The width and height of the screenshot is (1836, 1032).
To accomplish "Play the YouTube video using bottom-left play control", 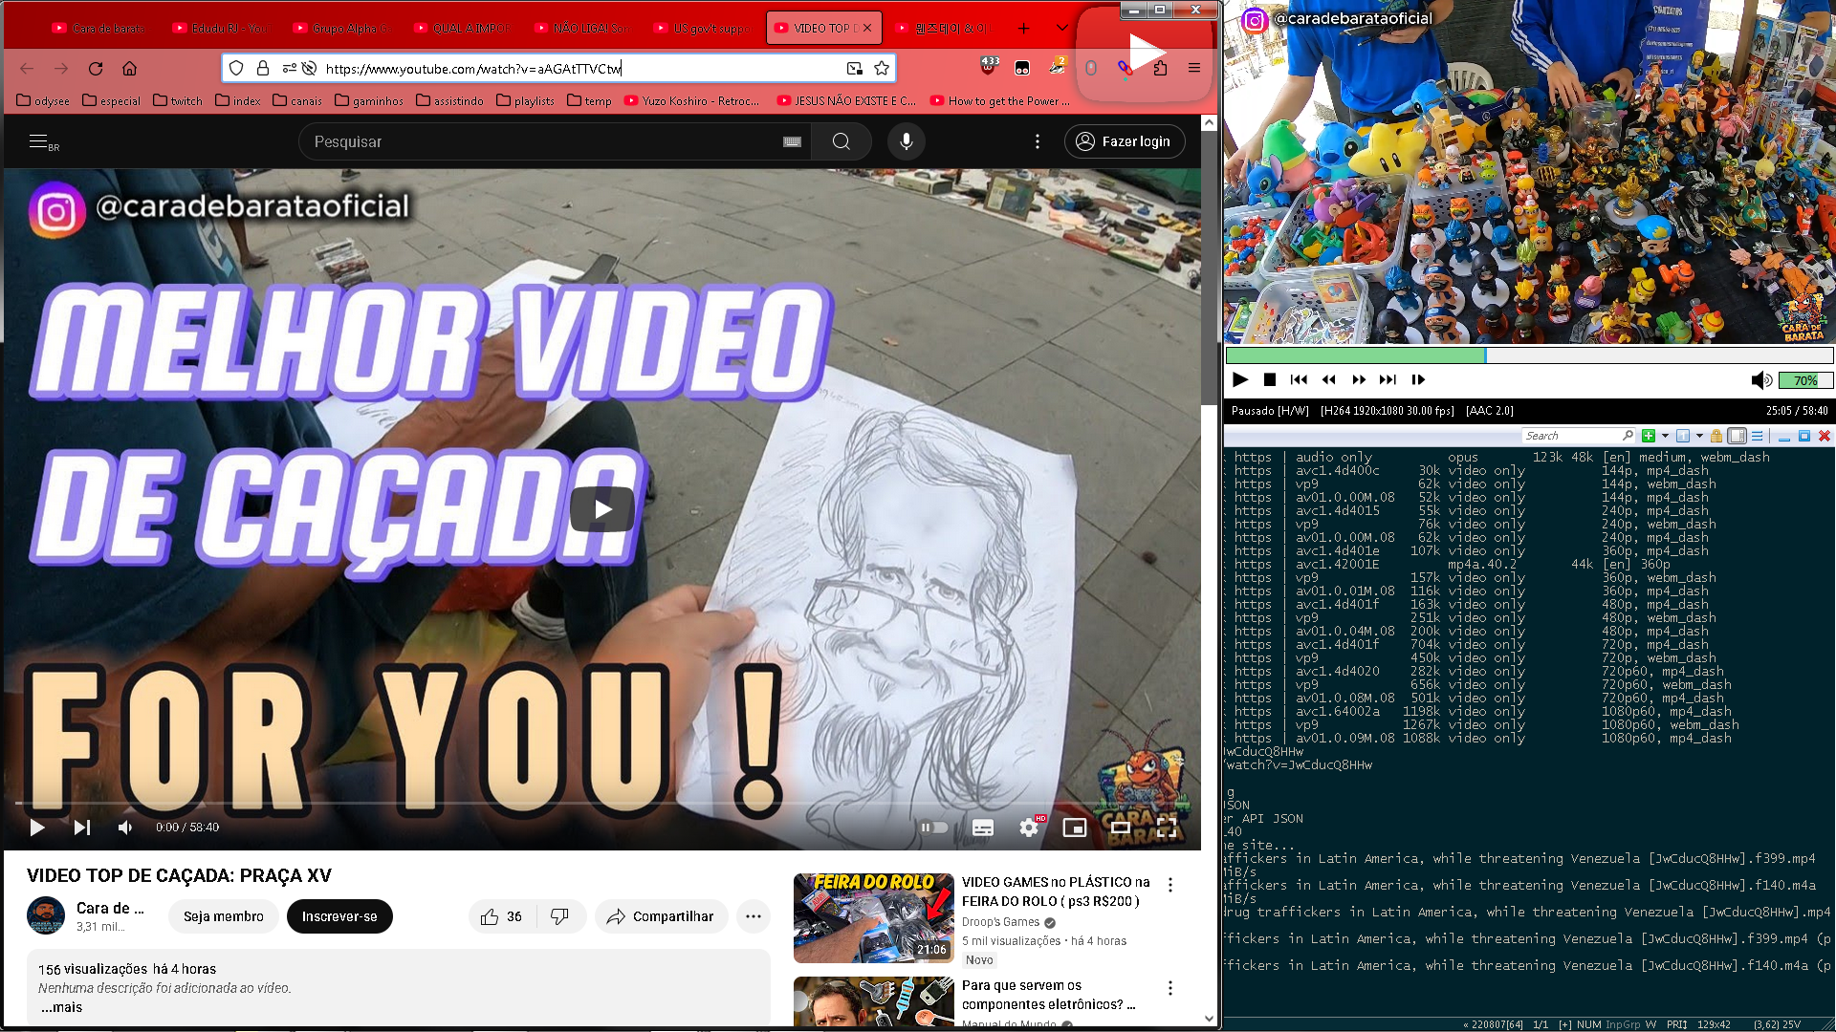I will (37, 828).
